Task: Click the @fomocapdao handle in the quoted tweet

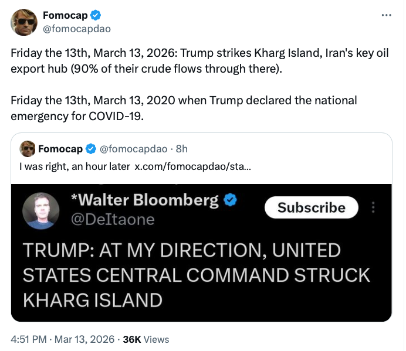Action: 132,149
